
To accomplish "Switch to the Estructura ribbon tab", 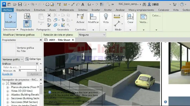I will (x=39, y=10).
